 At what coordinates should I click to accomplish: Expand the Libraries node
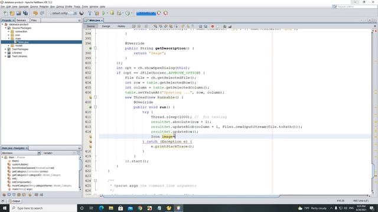(x=5, y=52)
